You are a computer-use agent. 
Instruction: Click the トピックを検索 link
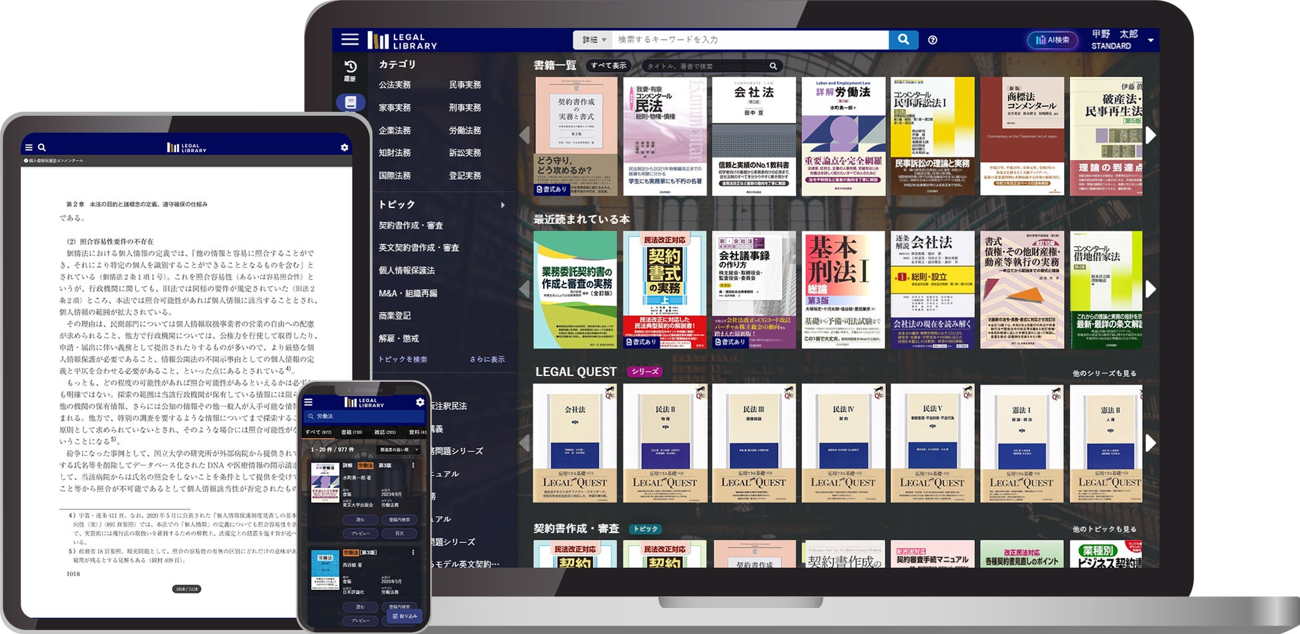(x=403, y=359)
